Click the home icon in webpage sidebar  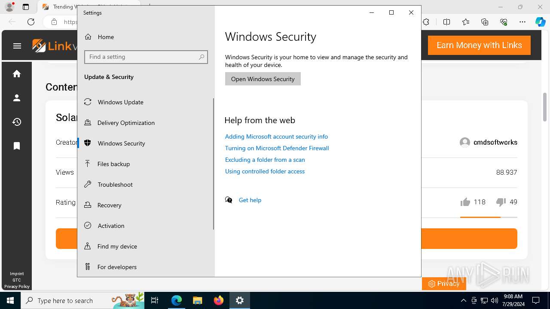pos(17,74)
